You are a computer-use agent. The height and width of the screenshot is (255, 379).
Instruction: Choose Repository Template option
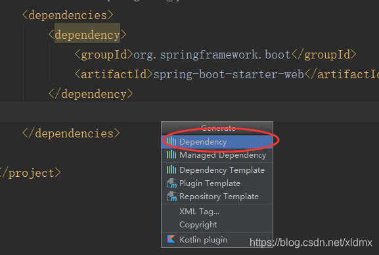(217, 197)
